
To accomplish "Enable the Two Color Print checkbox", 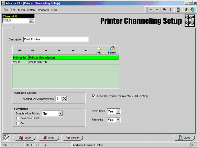I will click(18, 118).
